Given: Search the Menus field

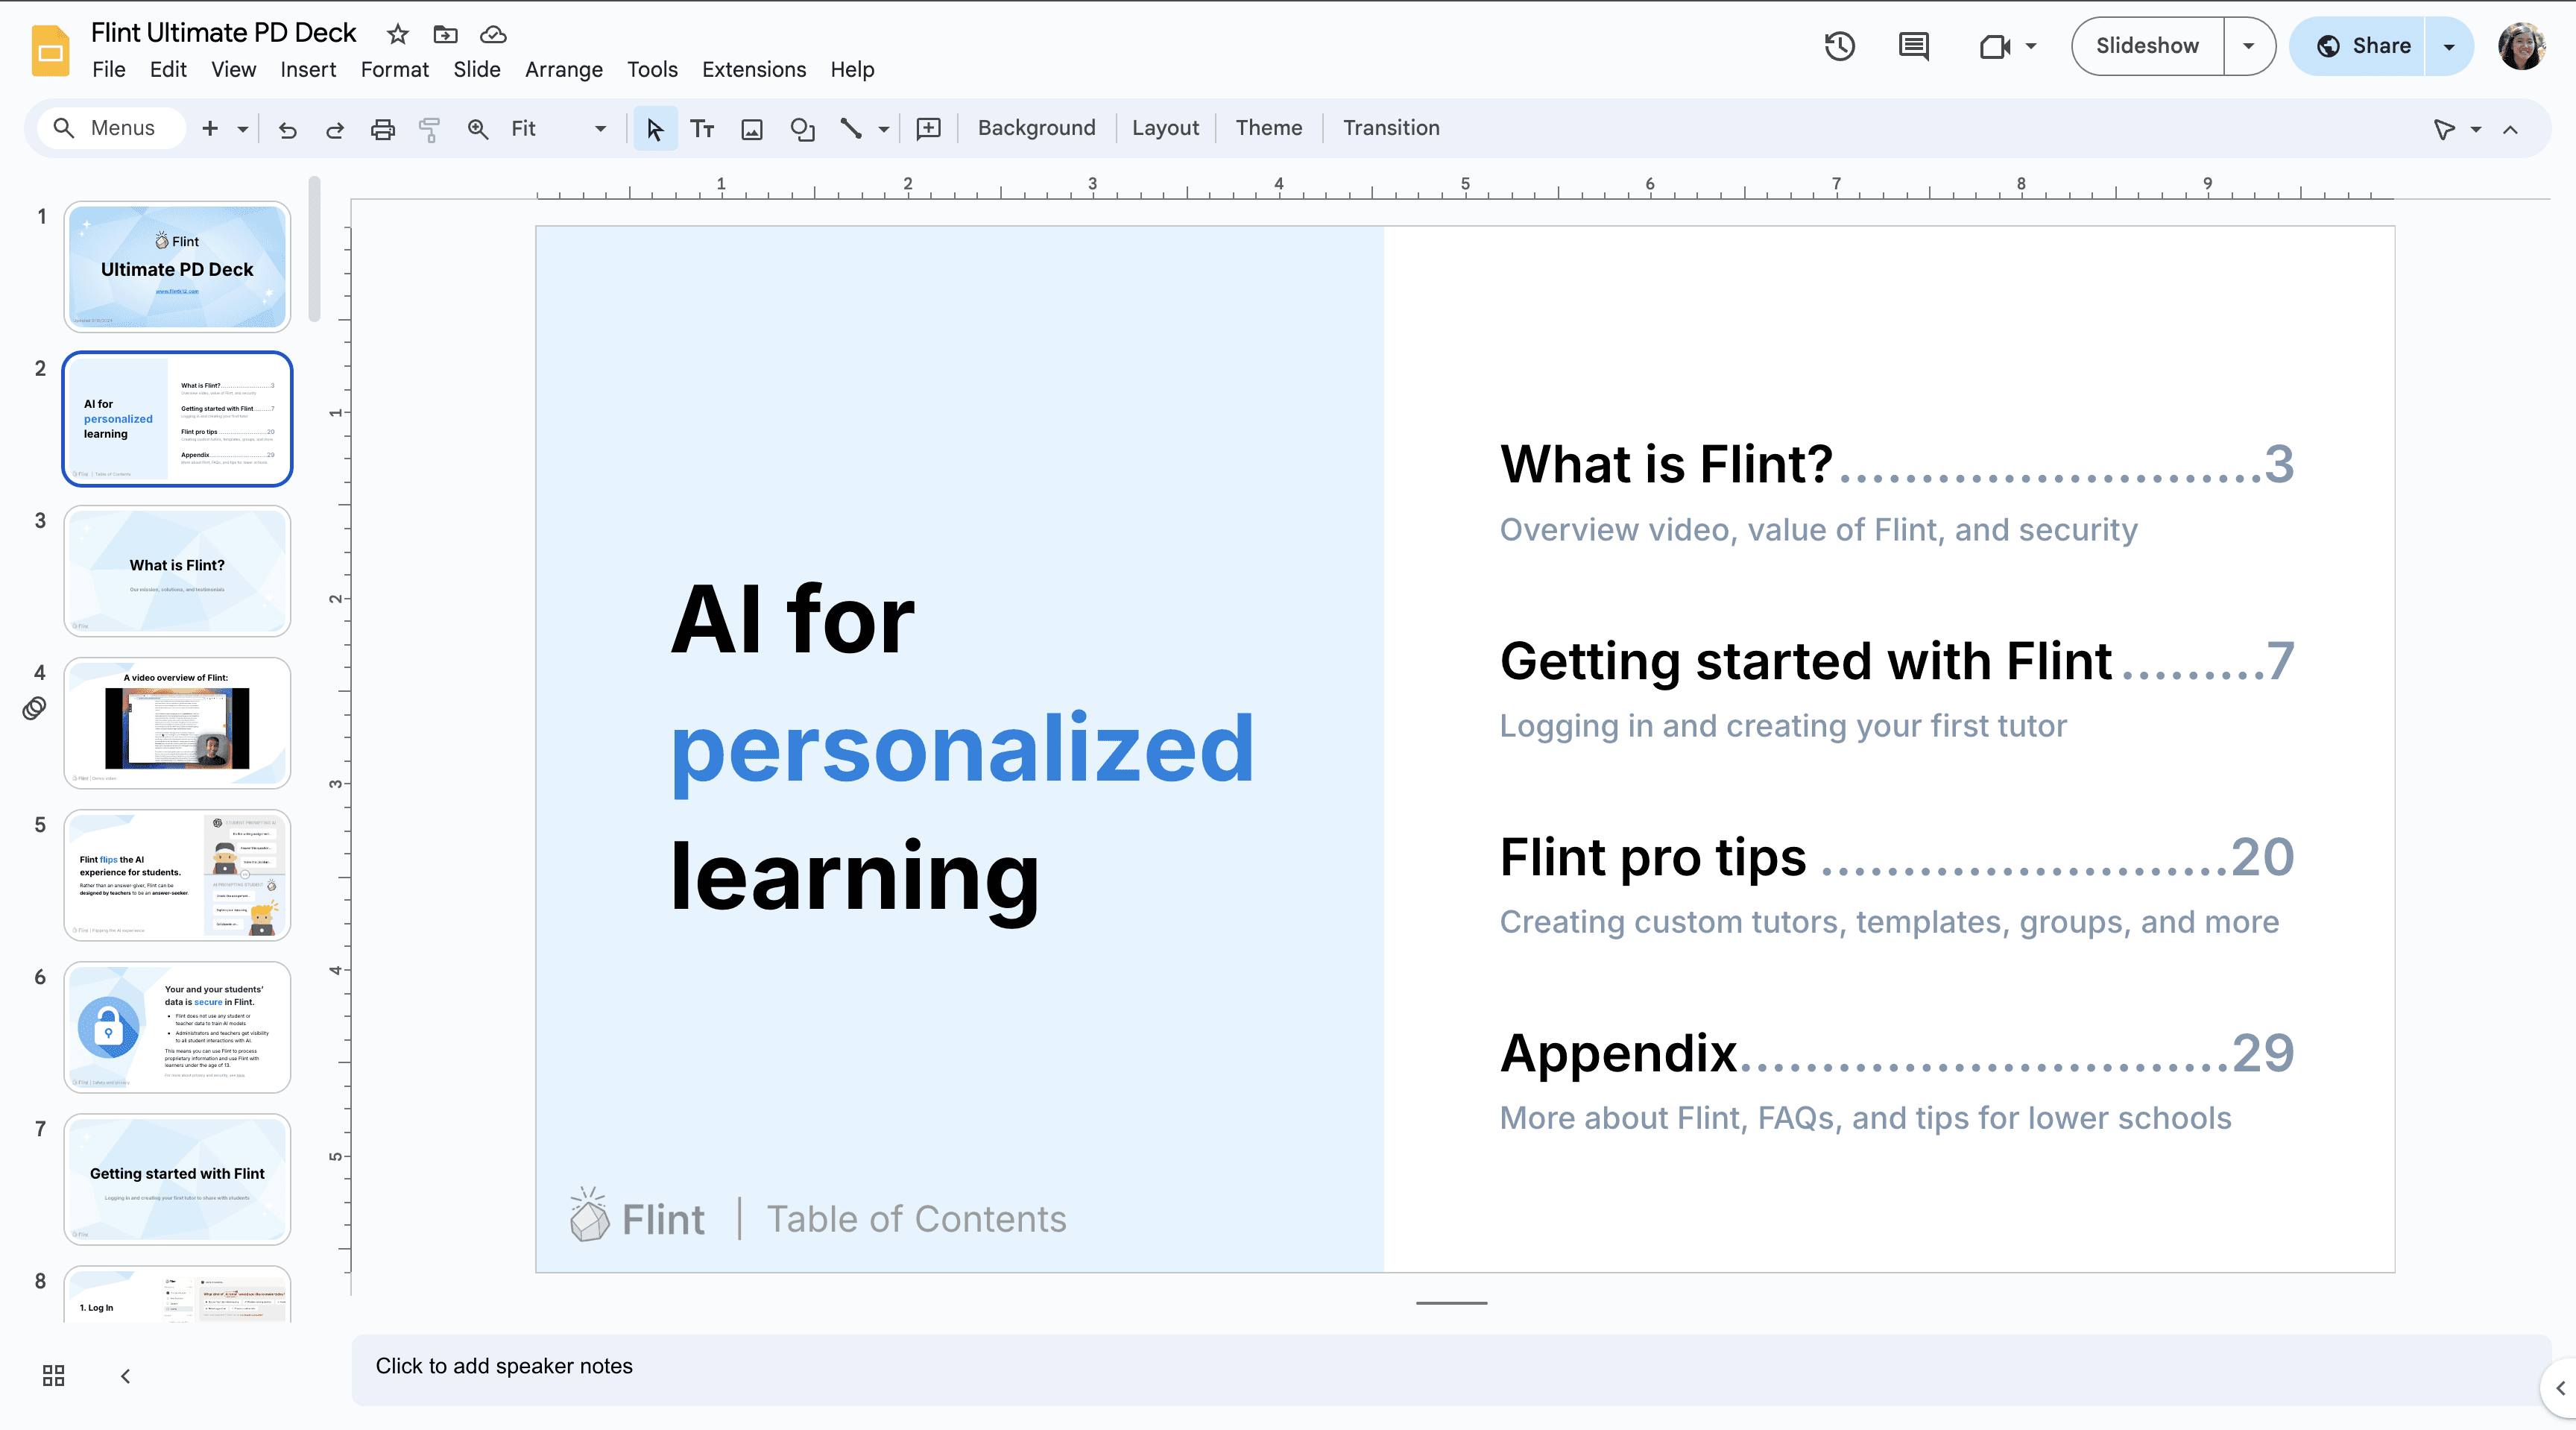Looking at the screenshot, I should coord(112,128).
